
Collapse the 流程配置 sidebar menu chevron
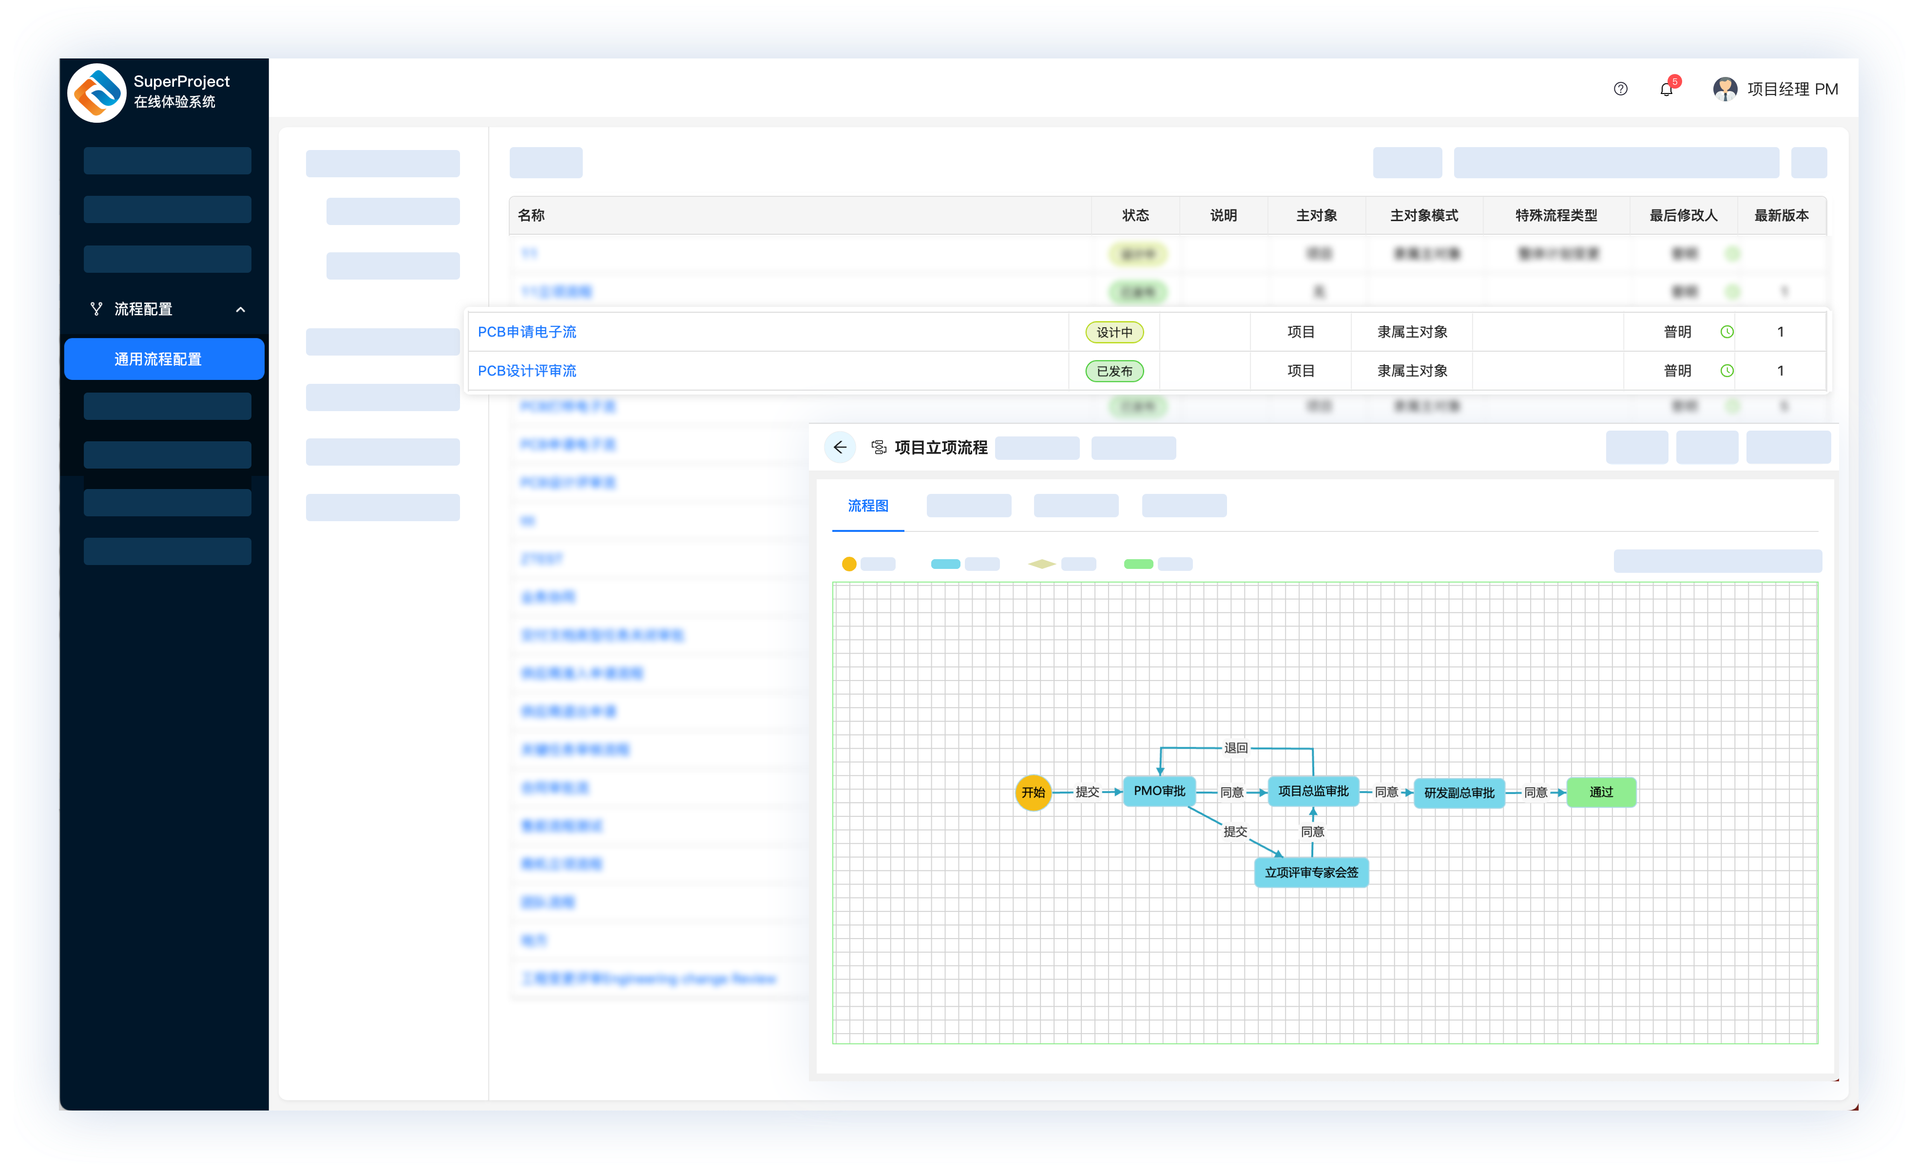pos(241,310)
